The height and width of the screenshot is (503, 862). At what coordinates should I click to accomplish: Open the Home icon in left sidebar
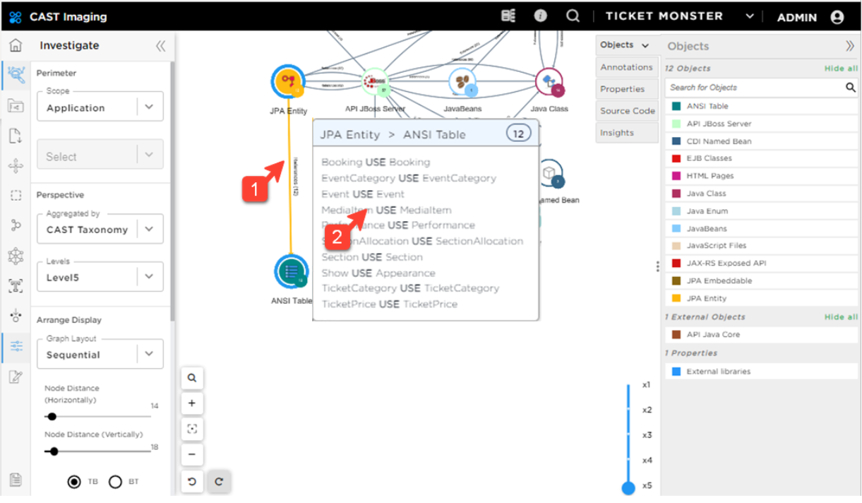click(15, 46)
